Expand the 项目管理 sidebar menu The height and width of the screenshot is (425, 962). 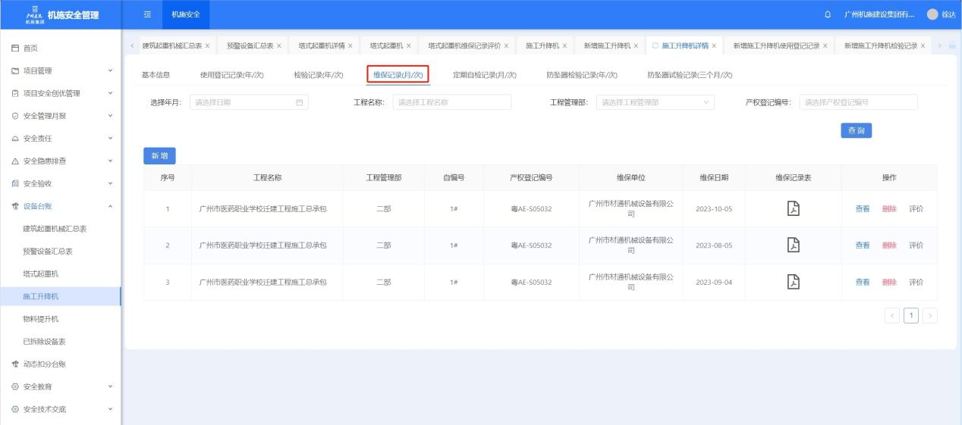pos(61,70)
